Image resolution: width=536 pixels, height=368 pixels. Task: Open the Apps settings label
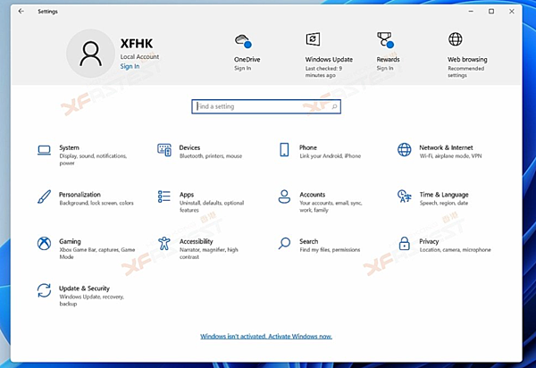(187, 195)
